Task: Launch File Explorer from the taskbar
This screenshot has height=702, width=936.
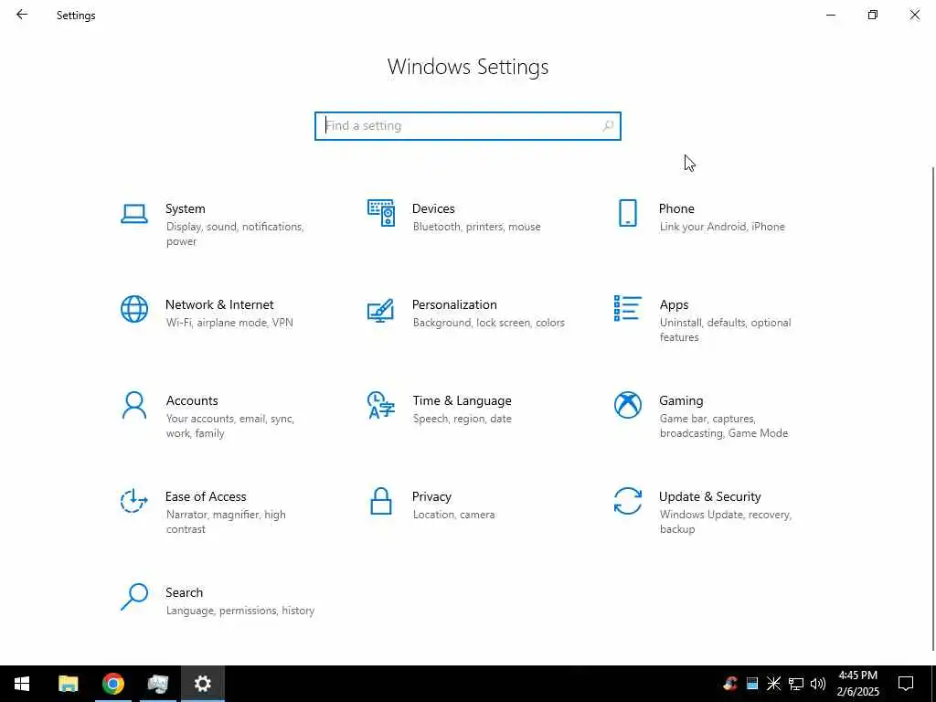Action: point(68,684)
